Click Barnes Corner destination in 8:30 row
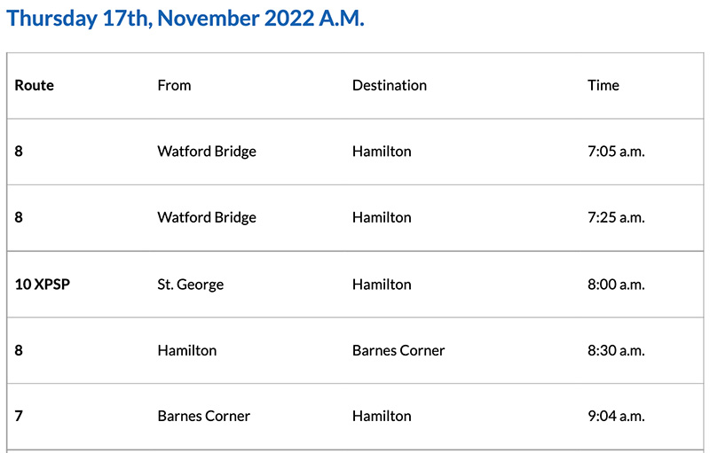 pyautogui.click(x=398, y=350)
